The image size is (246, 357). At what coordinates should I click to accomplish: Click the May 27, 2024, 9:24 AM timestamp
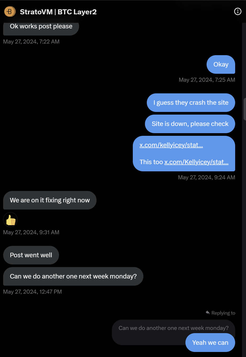[x=206, y=177]
